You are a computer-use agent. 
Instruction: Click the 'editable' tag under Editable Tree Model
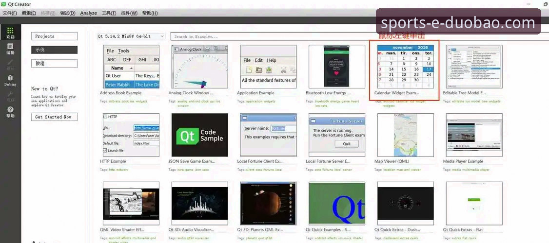pyautogui.click(x=458, y=101)
